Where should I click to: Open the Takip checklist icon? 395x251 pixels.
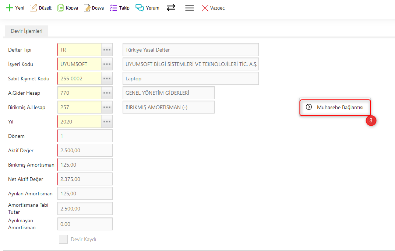click(113, 8)
